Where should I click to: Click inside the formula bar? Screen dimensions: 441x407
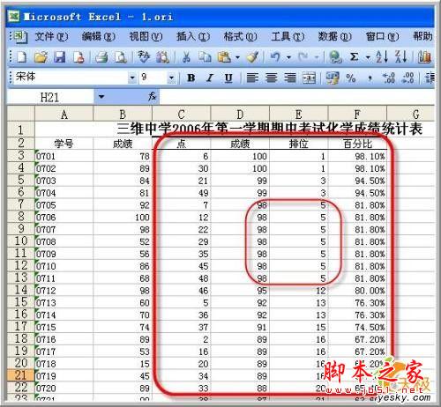(297, 97)
